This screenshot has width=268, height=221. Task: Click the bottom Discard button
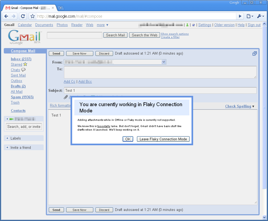(x=104, y=210)
